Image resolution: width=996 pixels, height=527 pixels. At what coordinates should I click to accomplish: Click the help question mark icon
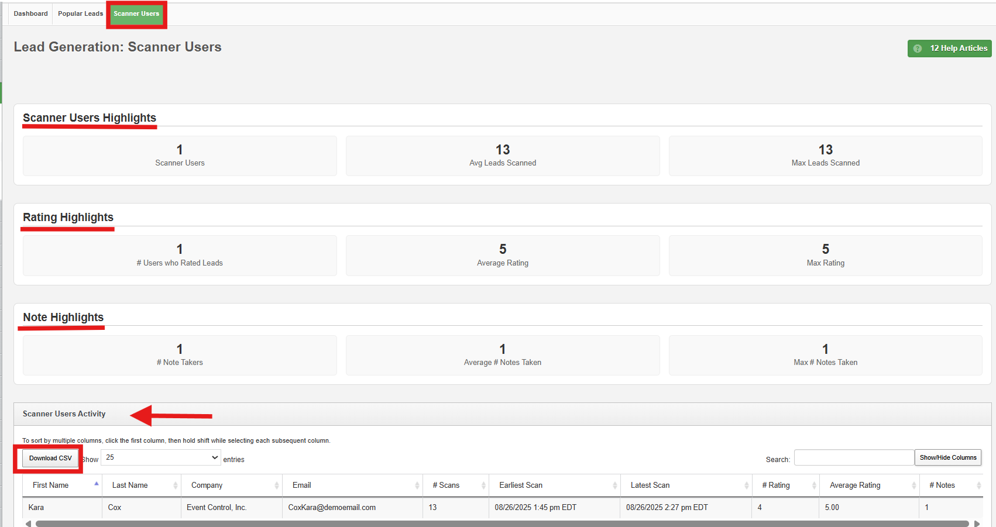918,49
